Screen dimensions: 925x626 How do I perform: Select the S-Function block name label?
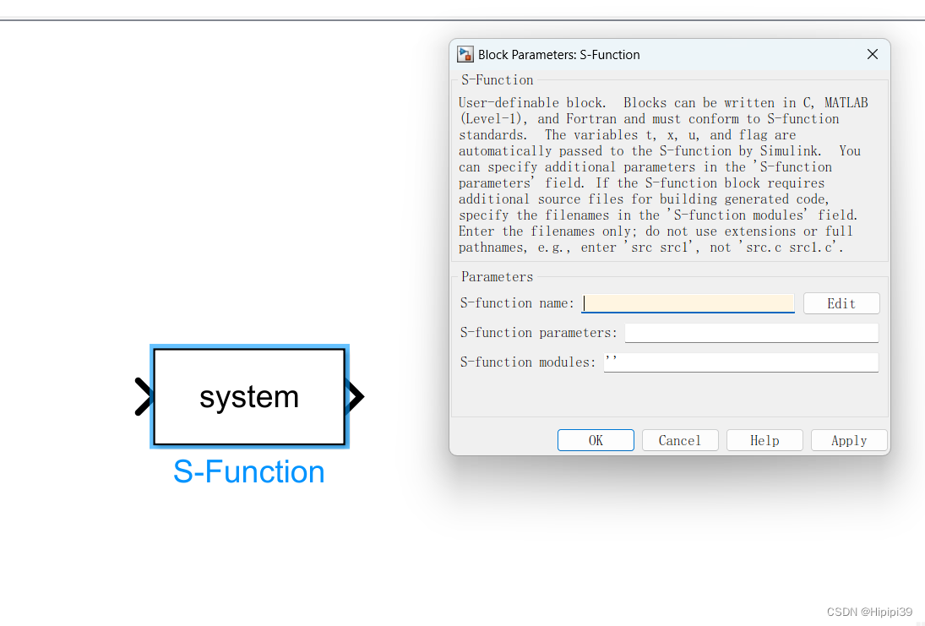tap(248, 471)
